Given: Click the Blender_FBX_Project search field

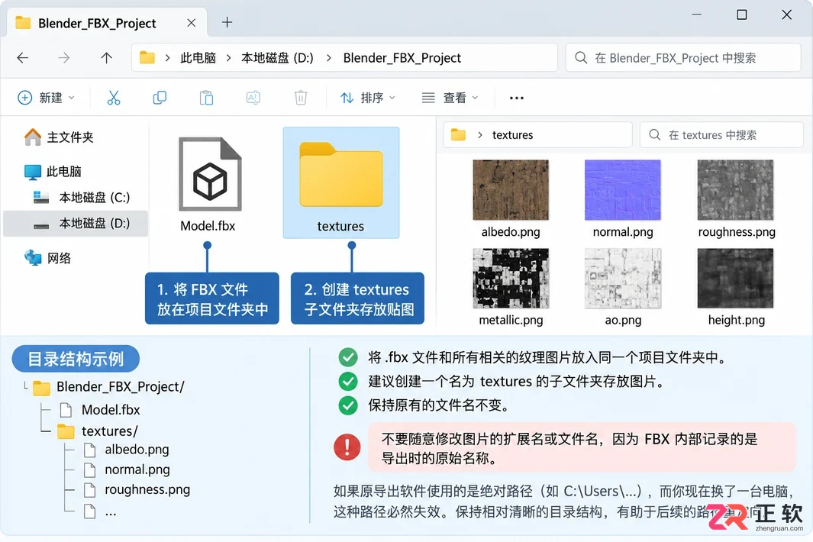Looking at the screenshot, I should coord(683,57).
